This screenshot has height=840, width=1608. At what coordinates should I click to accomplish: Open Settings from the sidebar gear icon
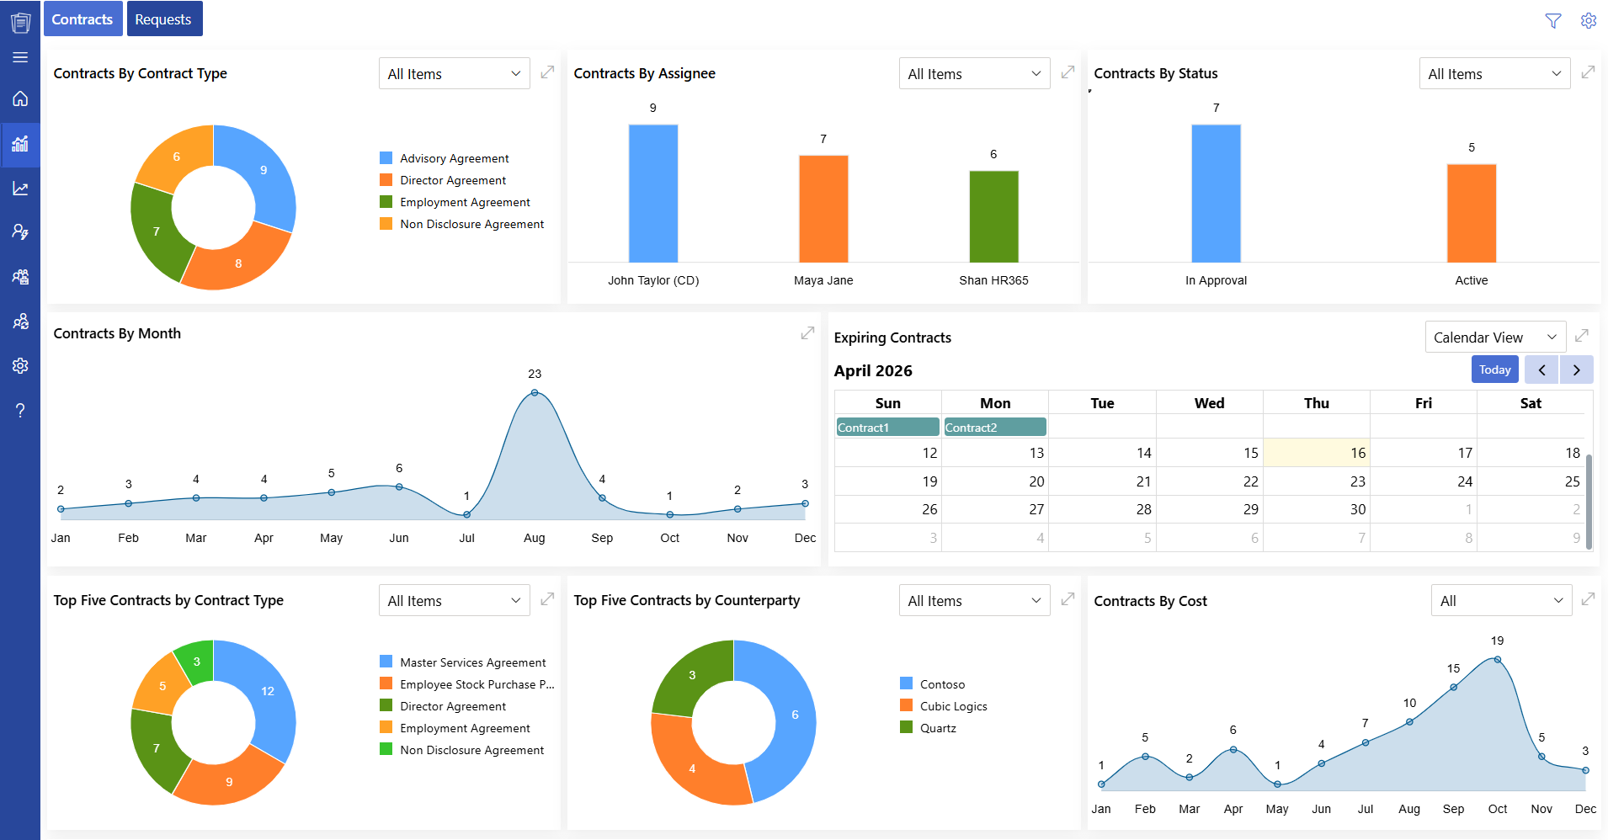click(20, 366)
